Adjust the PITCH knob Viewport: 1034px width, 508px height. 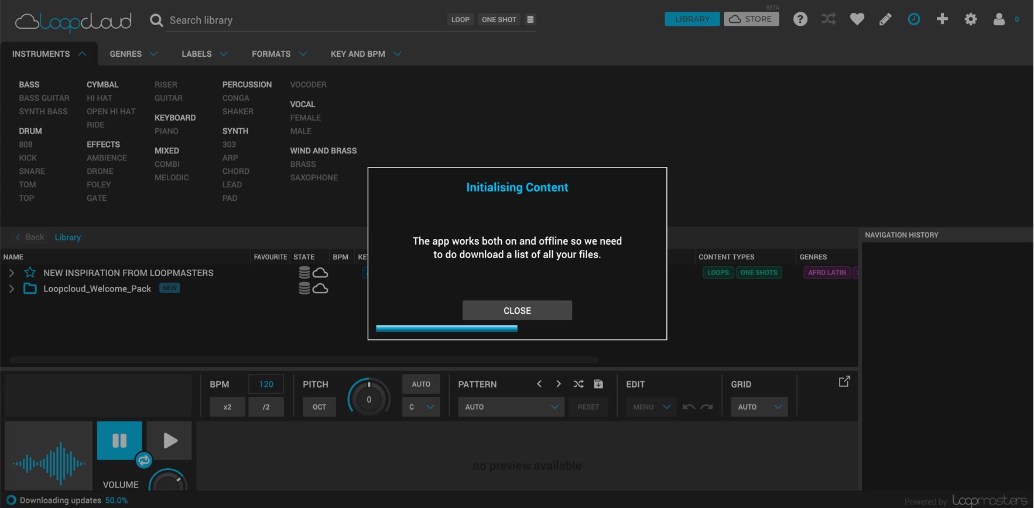[x=369, y=400]
